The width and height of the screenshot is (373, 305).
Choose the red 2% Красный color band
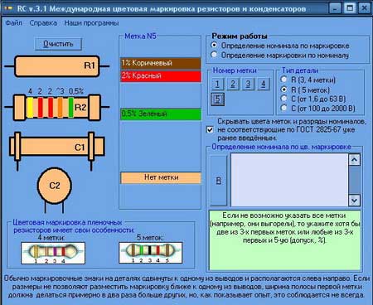coord(161,76)
